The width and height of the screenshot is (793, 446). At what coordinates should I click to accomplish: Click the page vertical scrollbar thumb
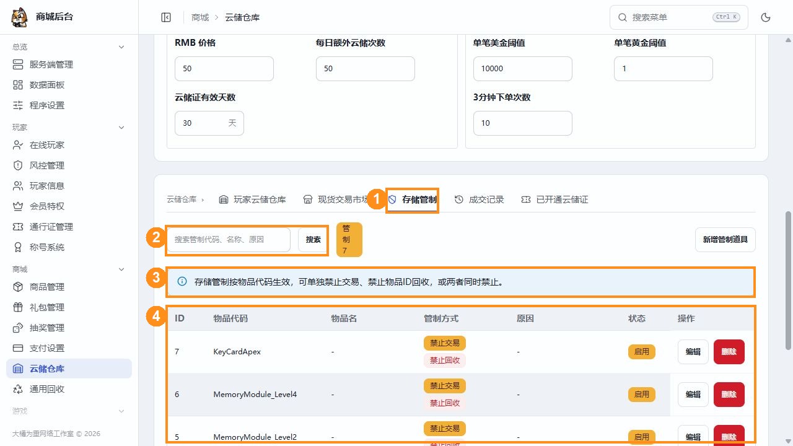tap(789, 281)
